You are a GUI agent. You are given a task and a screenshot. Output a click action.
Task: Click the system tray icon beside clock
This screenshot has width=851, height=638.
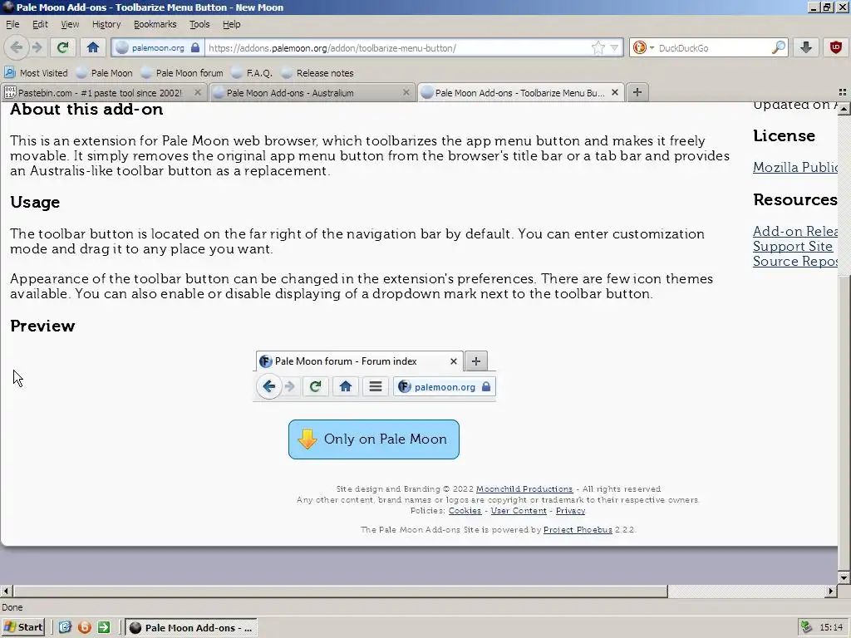(x=806, y=628)
